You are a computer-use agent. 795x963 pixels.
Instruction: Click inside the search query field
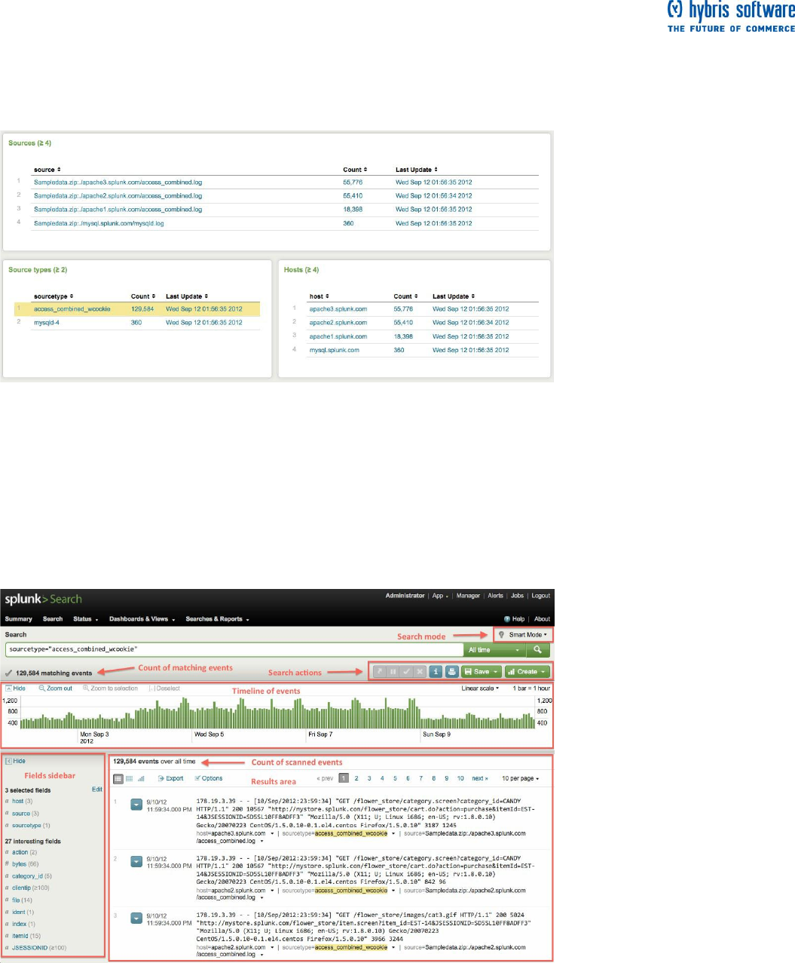pos(234,649)
